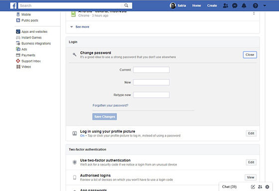This screenshot has height=191, width=279.
Task: Open the Mobile settings link
Action: click(x=26, y=14)
